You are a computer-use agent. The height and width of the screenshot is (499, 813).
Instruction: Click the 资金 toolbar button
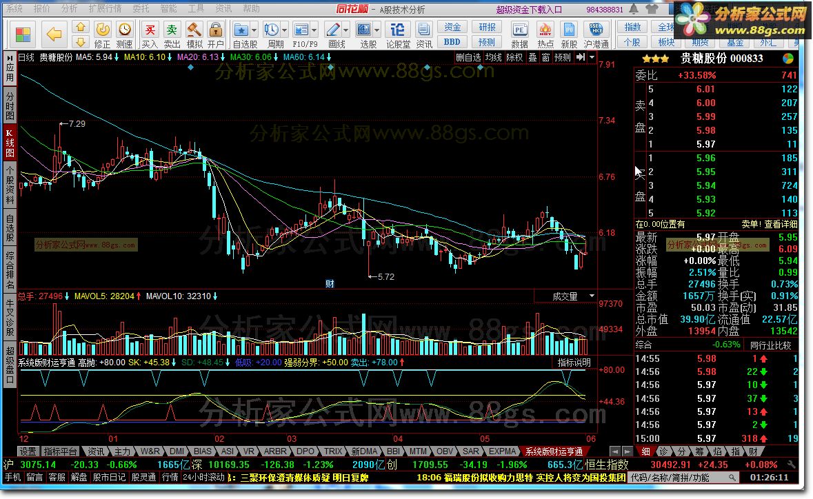pos(452,27)
